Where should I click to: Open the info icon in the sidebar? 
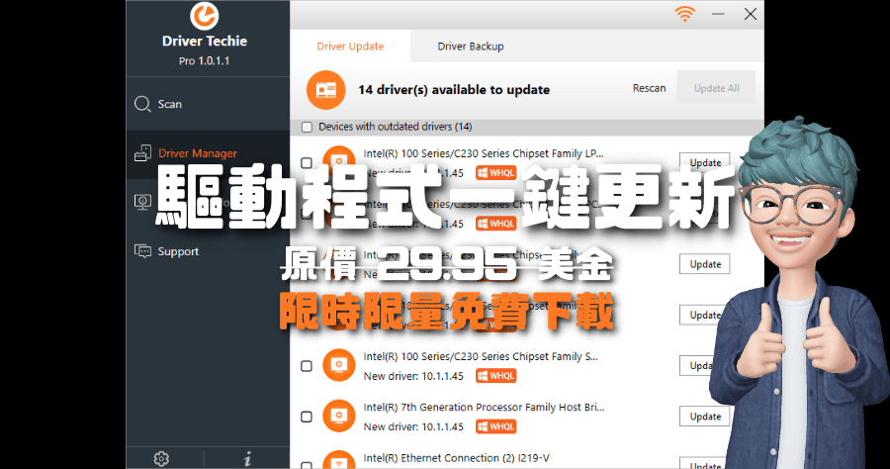coord(247,458)
